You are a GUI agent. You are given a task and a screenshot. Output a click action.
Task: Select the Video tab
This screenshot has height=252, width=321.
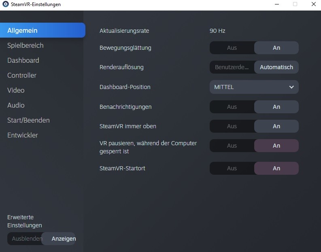click(x=16, y=90)
